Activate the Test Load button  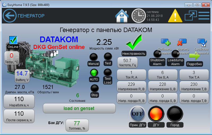click(108, 73)
